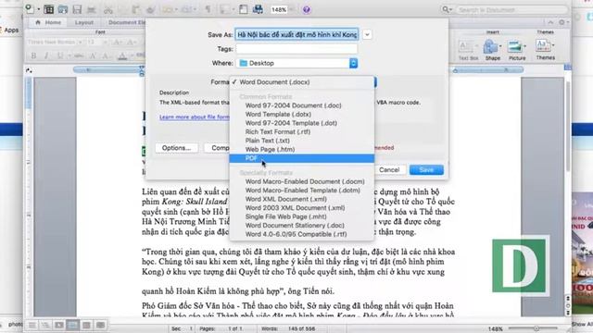Open the New from template icon
593x333 pixels.
[x=49, y=9]
